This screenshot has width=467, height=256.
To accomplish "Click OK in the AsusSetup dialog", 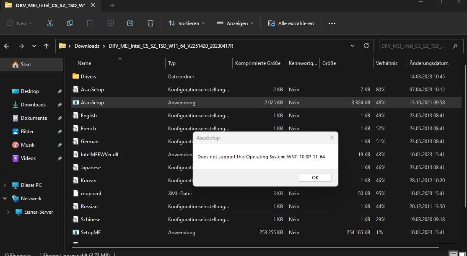I will (x=315, y=177).
